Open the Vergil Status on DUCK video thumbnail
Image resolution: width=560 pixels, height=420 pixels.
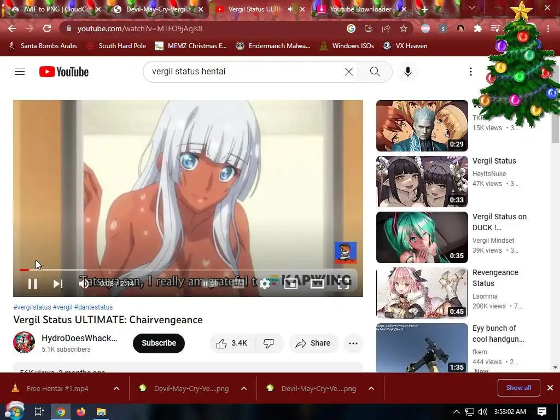422,237
